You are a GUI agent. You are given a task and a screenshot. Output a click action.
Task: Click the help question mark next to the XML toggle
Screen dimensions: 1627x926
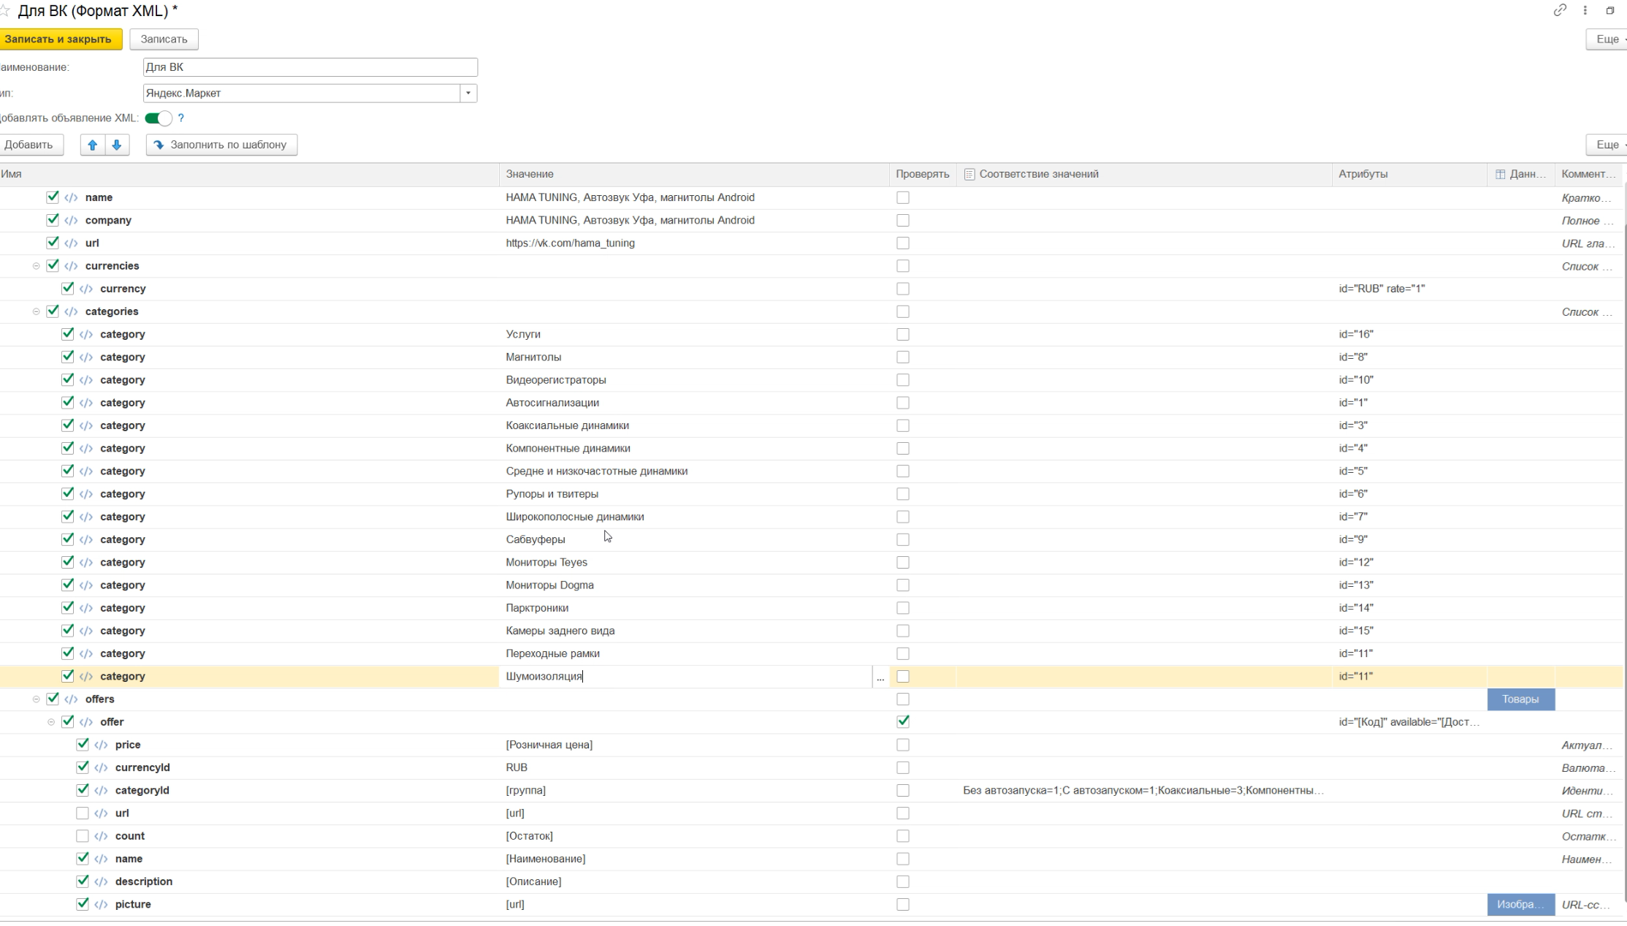tap(181, 118)
